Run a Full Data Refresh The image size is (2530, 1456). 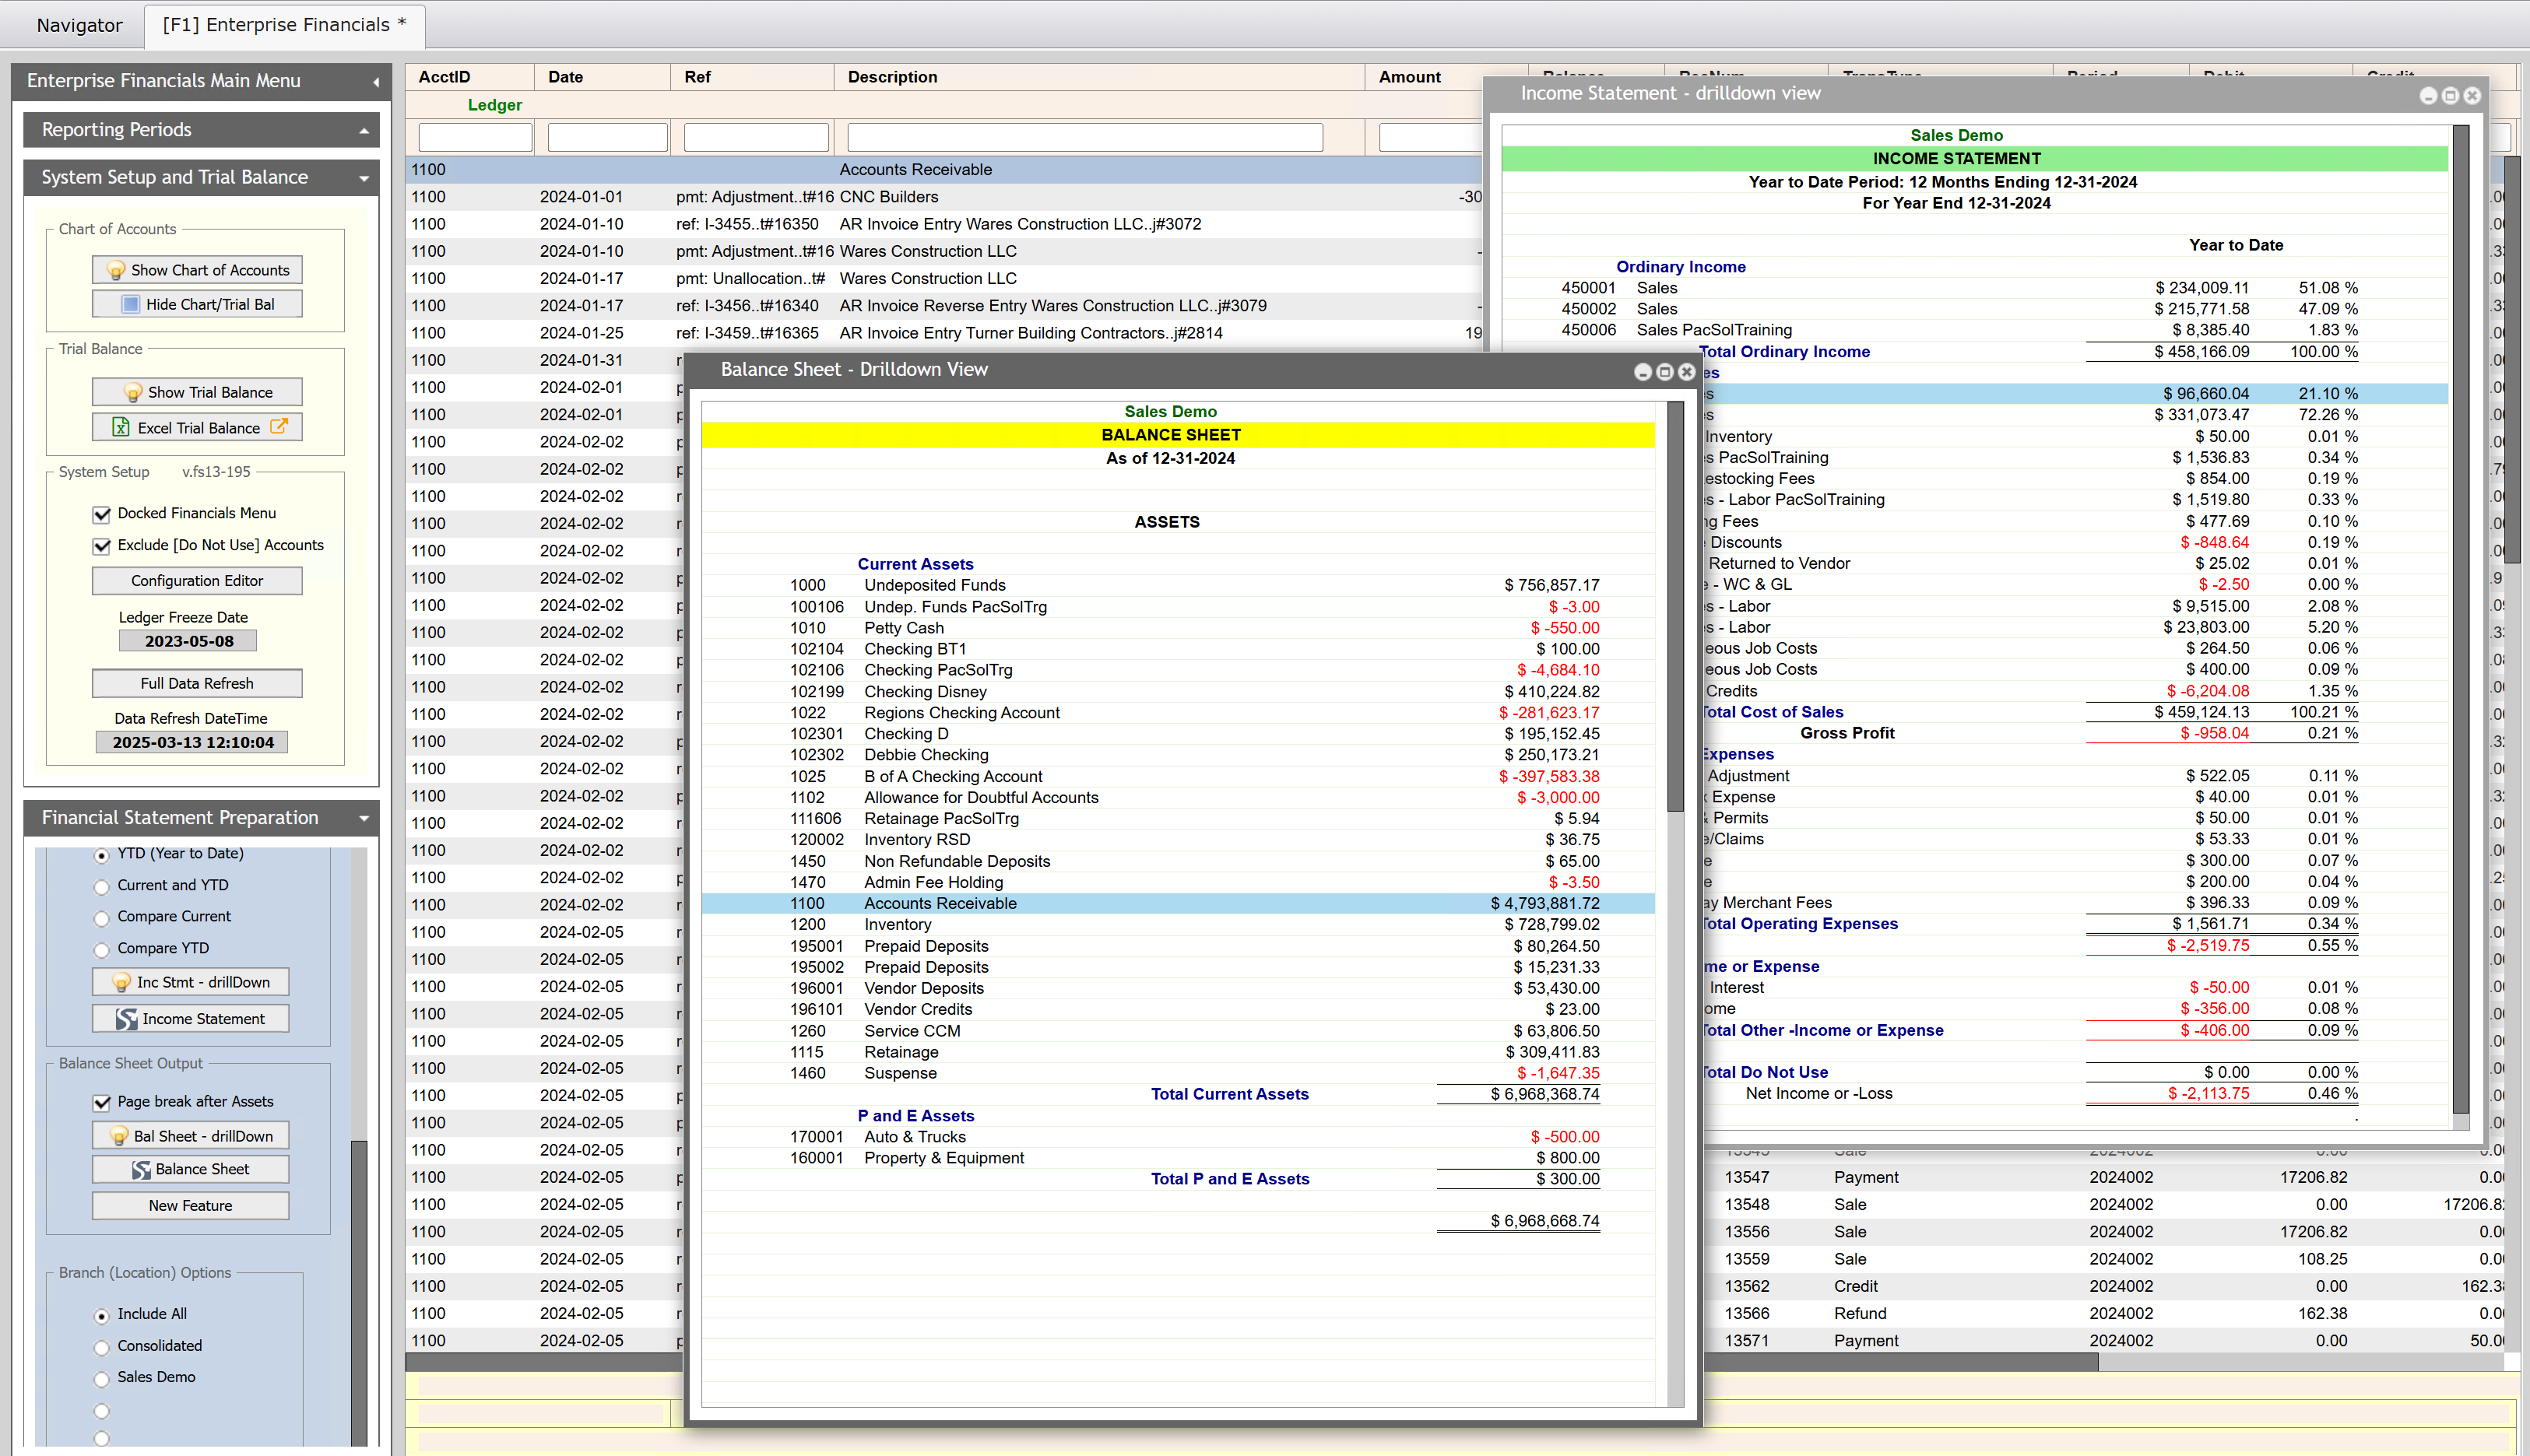(196, 683)
